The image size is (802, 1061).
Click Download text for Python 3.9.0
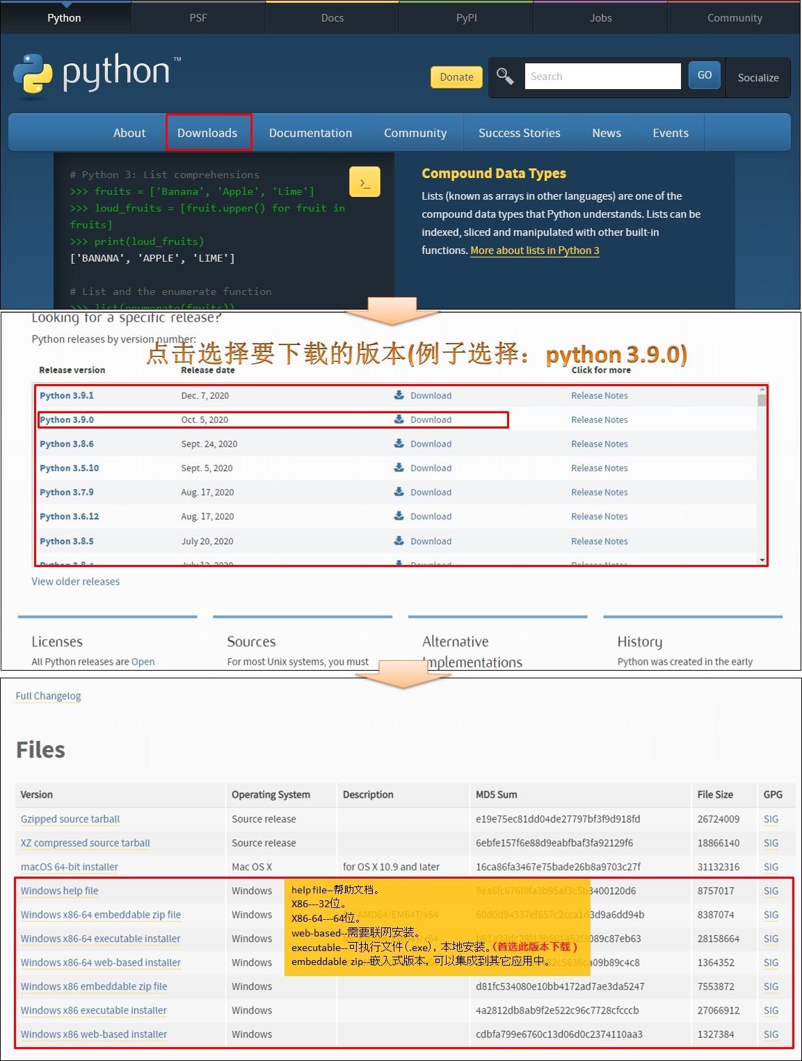pyautogui.click(x=431, y=420)
